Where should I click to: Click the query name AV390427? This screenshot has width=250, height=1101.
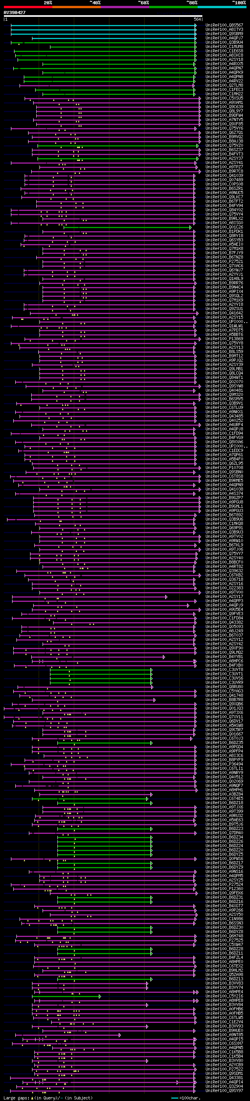tap(14, 13)
